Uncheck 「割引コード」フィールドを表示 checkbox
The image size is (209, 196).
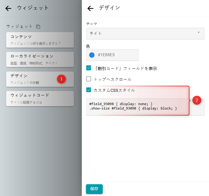tap(89, 68)
